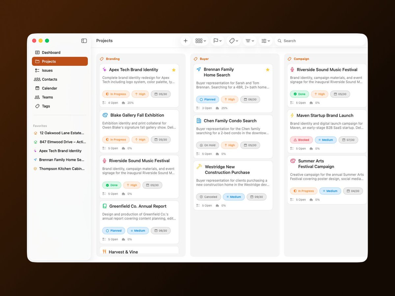Click In Progress status on Apex Tech card
Screen dimensions: 395x296
click(x=116, y=94)
